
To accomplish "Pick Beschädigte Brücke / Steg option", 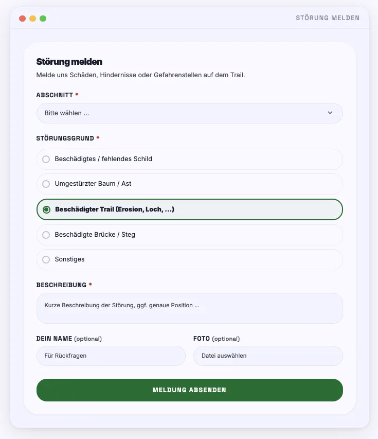I will coord(189,235).
